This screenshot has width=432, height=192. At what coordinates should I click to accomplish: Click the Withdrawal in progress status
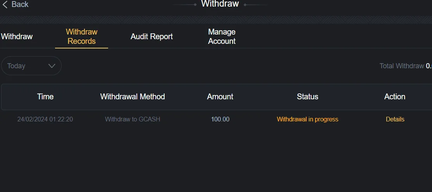308,119
